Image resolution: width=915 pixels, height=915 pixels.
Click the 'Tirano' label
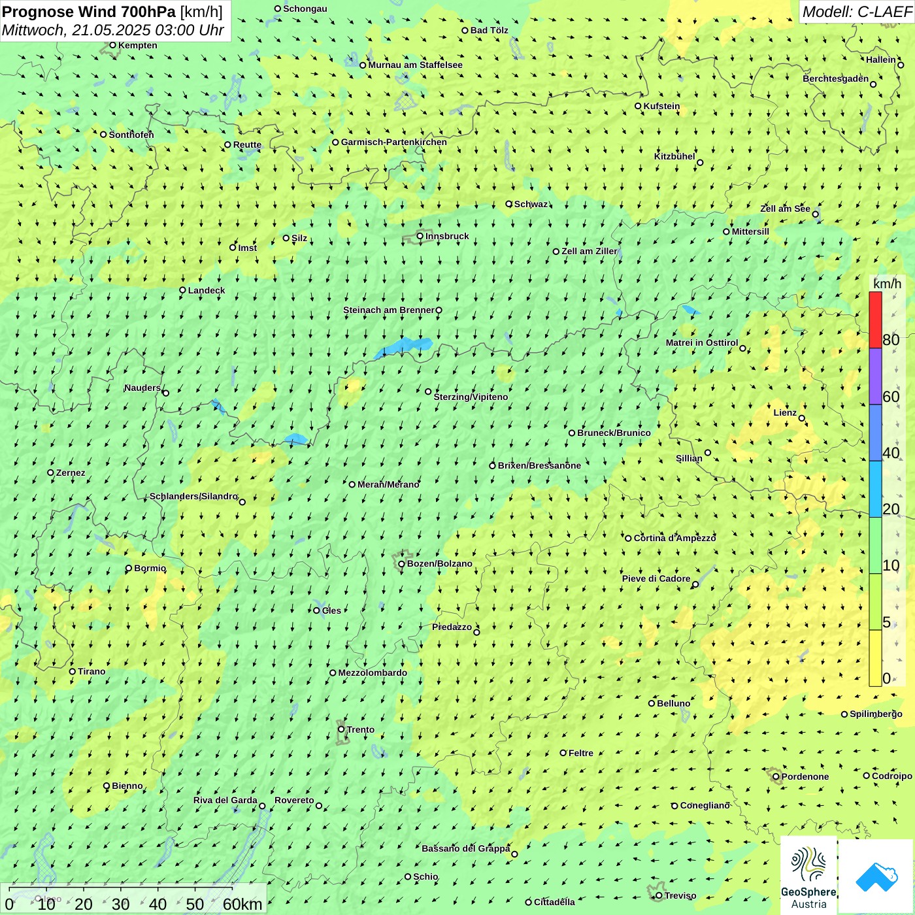click(91, 671)
